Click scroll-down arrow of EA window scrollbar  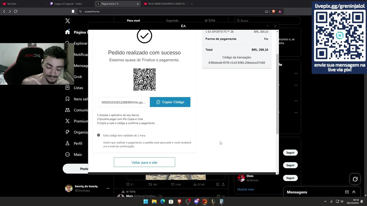pyautogui.click(x=277, y=173)
